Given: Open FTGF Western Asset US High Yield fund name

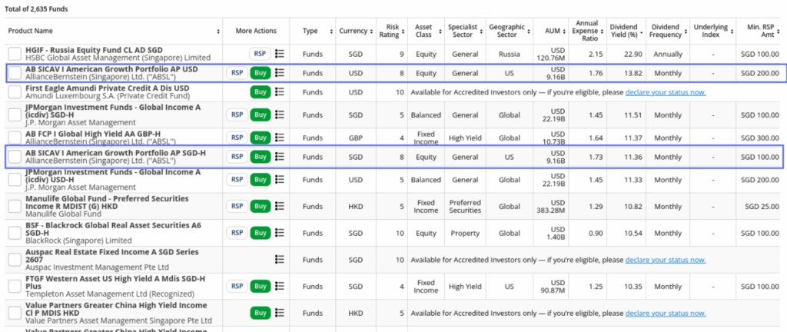Looking at the screenshot, I should click(115, 282).
